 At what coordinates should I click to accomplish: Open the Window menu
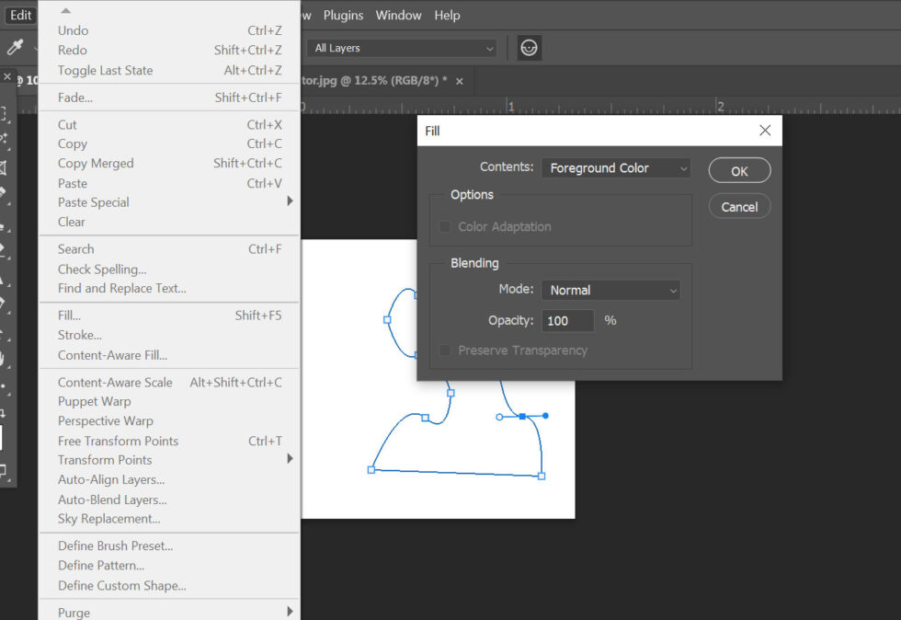pos(398,15)
